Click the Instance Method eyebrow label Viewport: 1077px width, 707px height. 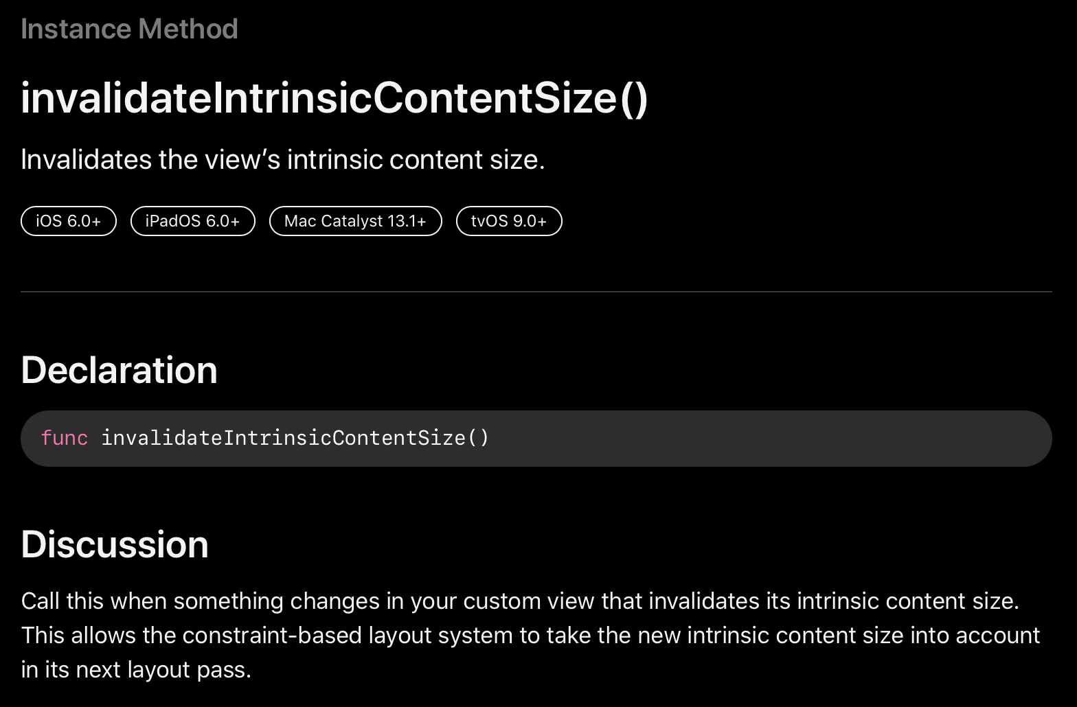pyautogui.click(x=129, y=29)
